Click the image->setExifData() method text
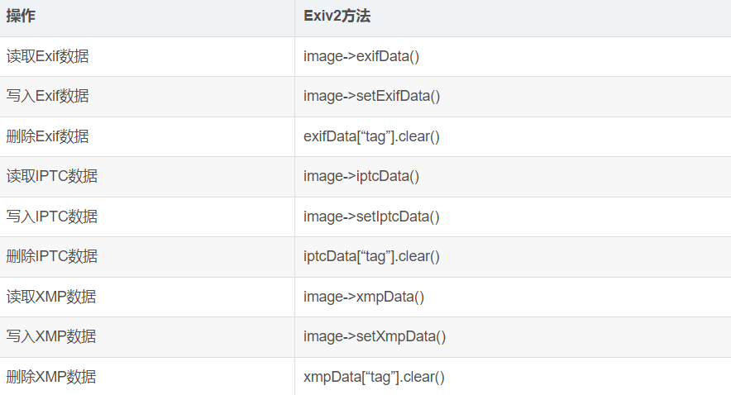This screenshot has height=395, width=731. click(371, 96)
